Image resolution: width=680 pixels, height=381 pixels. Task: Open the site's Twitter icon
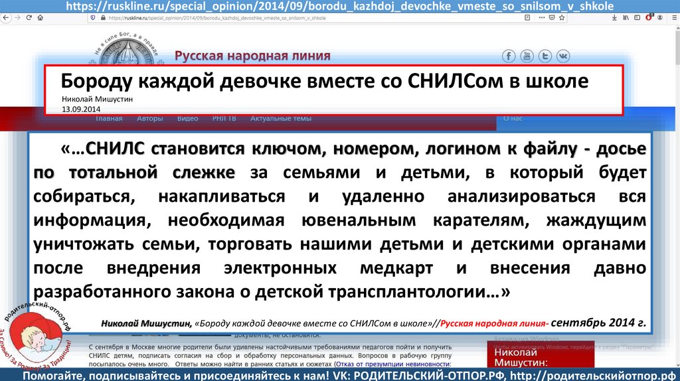point(545,56)
